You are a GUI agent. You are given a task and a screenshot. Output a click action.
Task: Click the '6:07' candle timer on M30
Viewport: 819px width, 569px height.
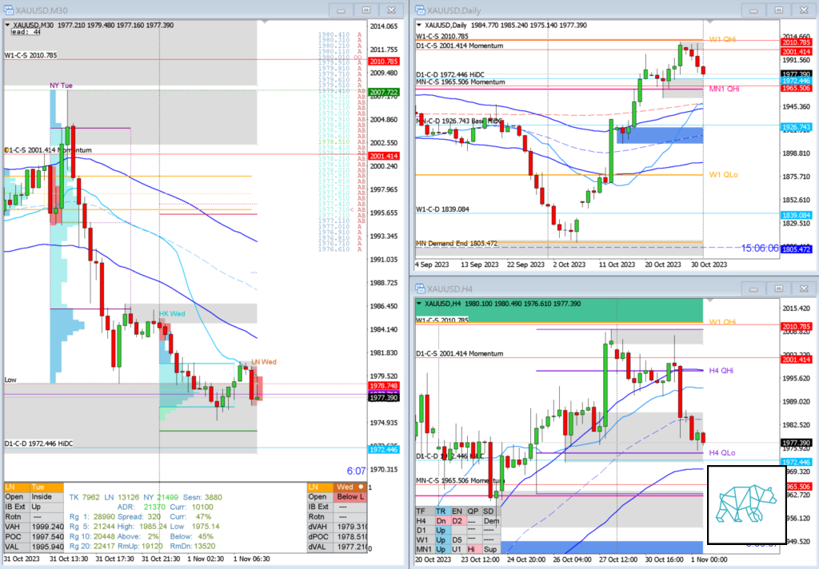tap(356, 472)
